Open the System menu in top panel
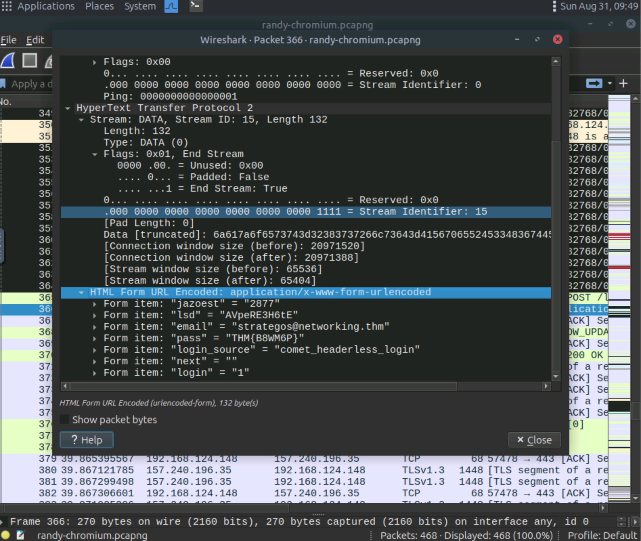 click(140, 6)
